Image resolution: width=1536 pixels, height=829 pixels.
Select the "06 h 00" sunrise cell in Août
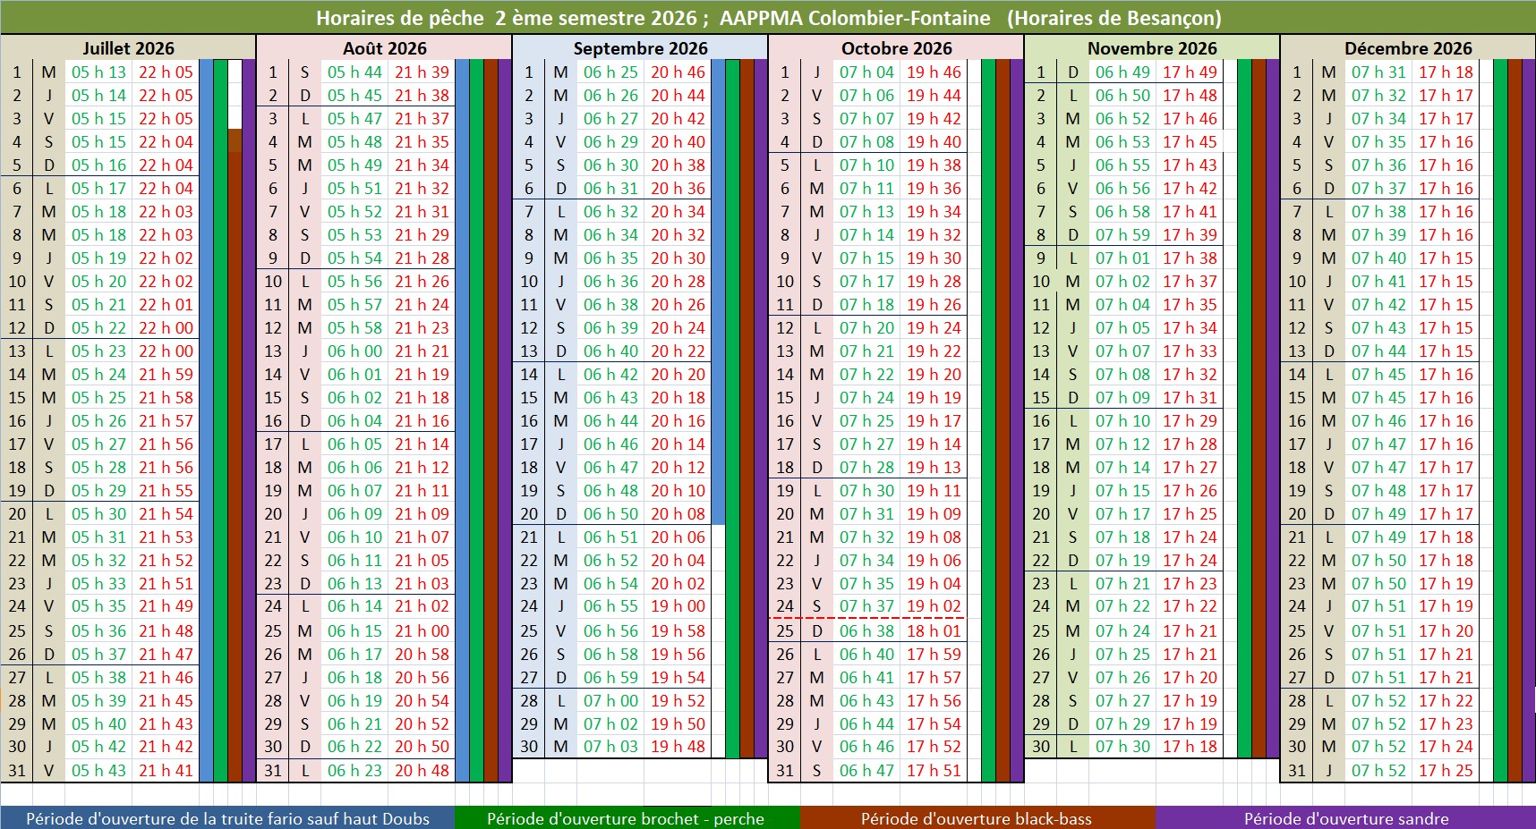354,351
